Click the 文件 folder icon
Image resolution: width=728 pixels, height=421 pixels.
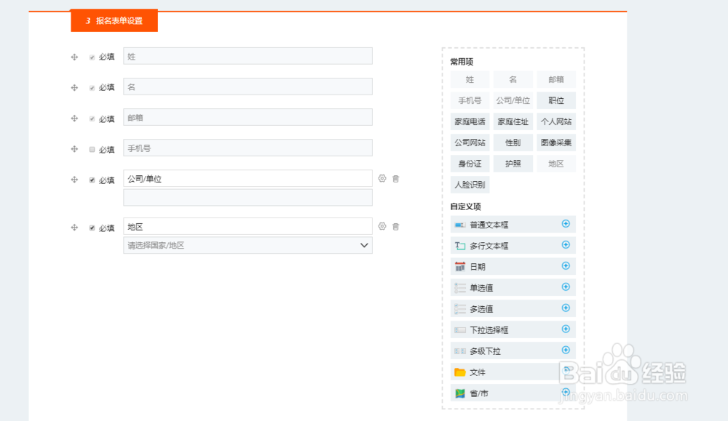(459, 372)
